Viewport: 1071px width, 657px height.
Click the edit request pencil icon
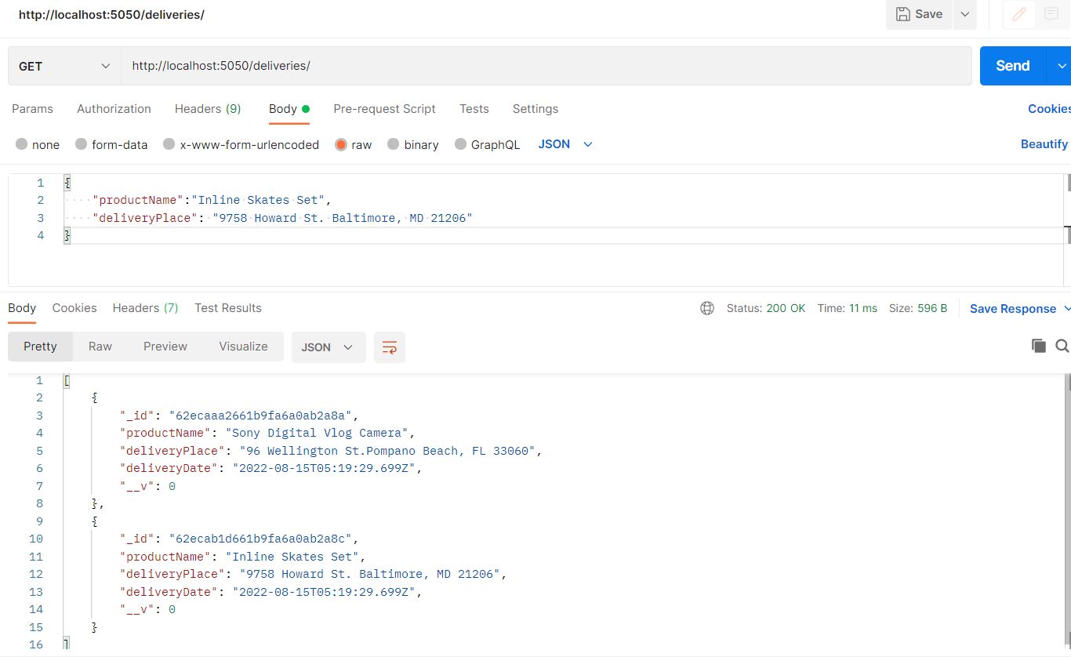1018,14
